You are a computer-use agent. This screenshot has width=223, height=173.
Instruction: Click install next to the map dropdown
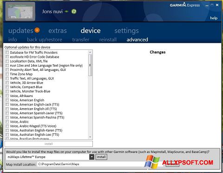(x=101, y=157)
